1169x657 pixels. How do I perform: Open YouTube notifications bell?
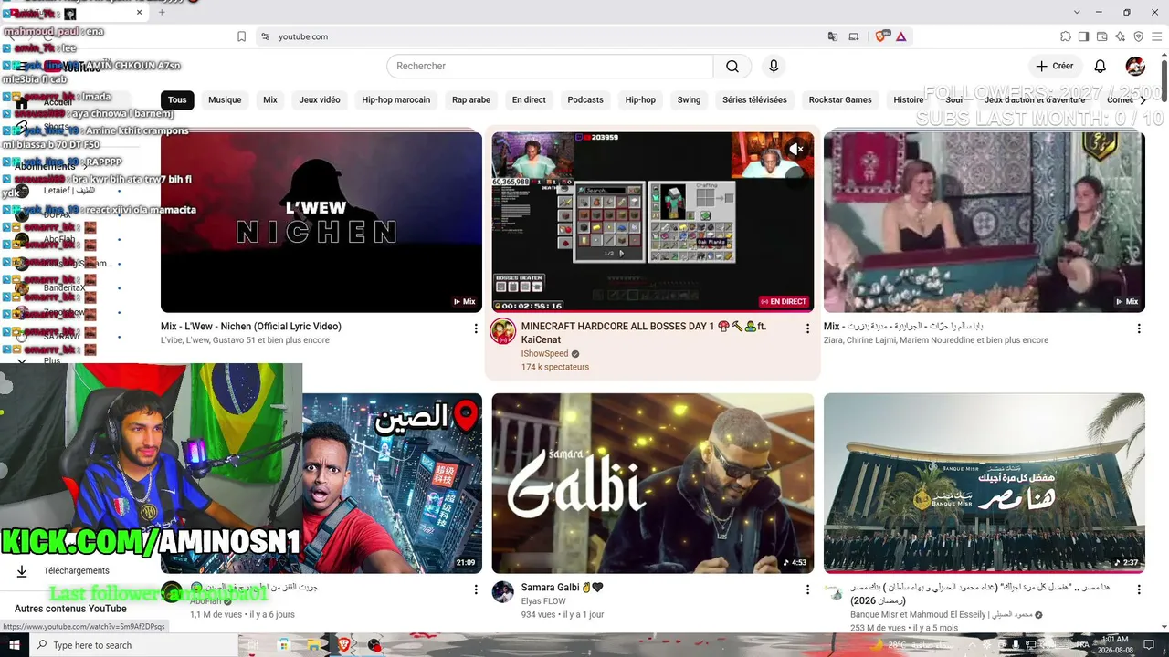[x=1101, y=66]
